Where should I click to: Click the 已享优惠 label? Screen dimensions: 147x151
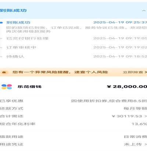[11, 101]
